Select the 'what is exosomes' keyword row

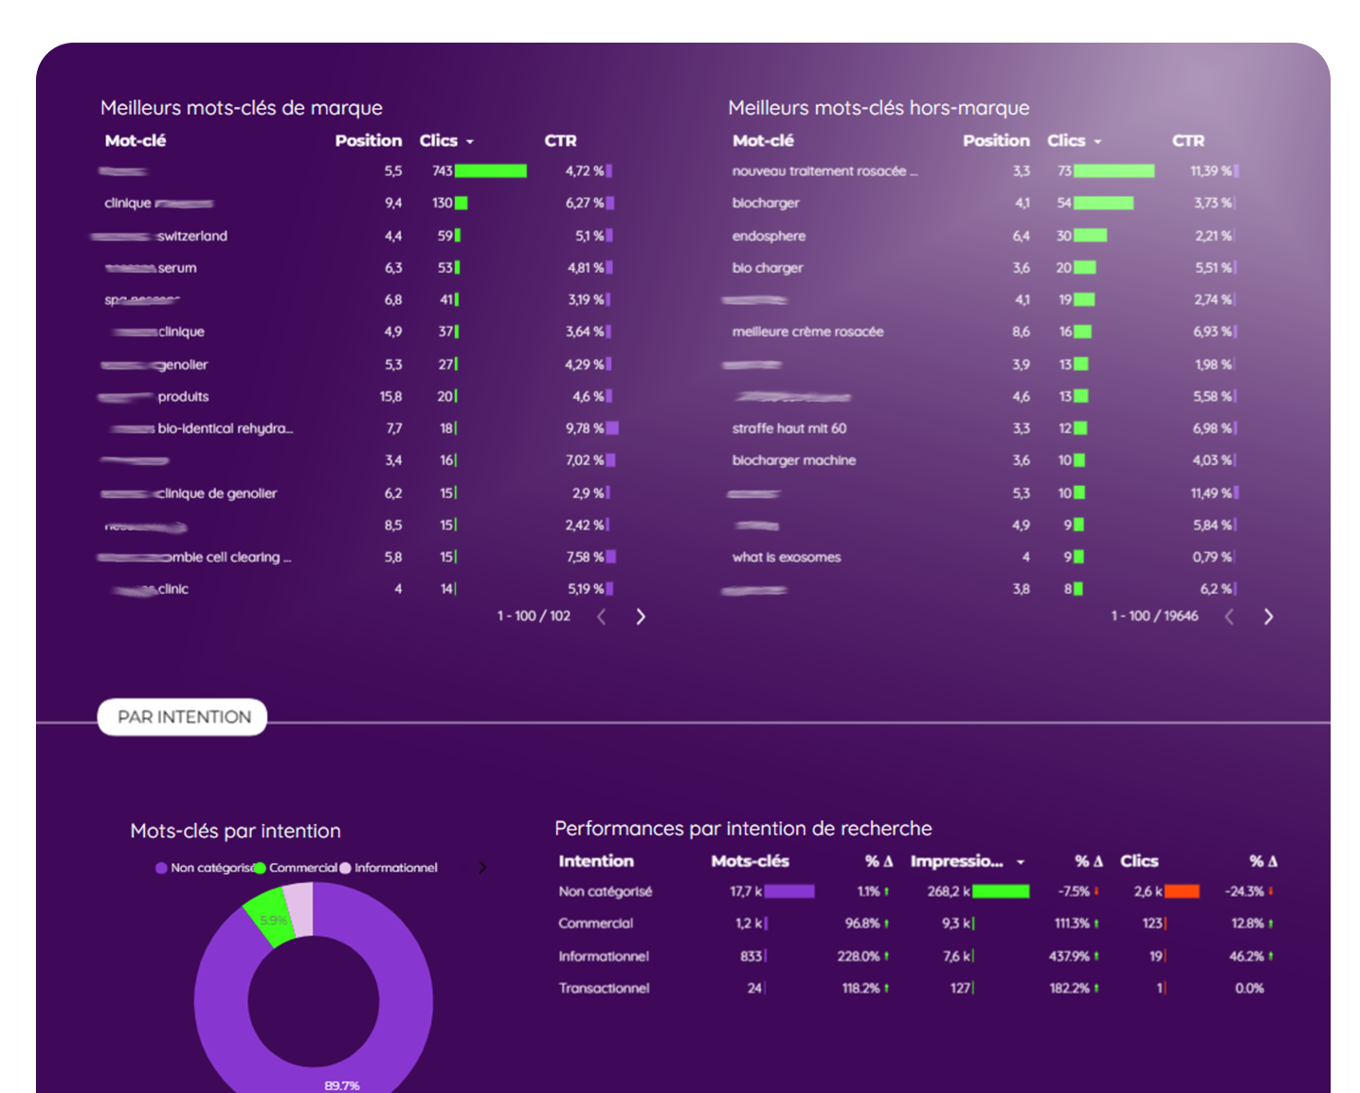[x=787, y=557]
